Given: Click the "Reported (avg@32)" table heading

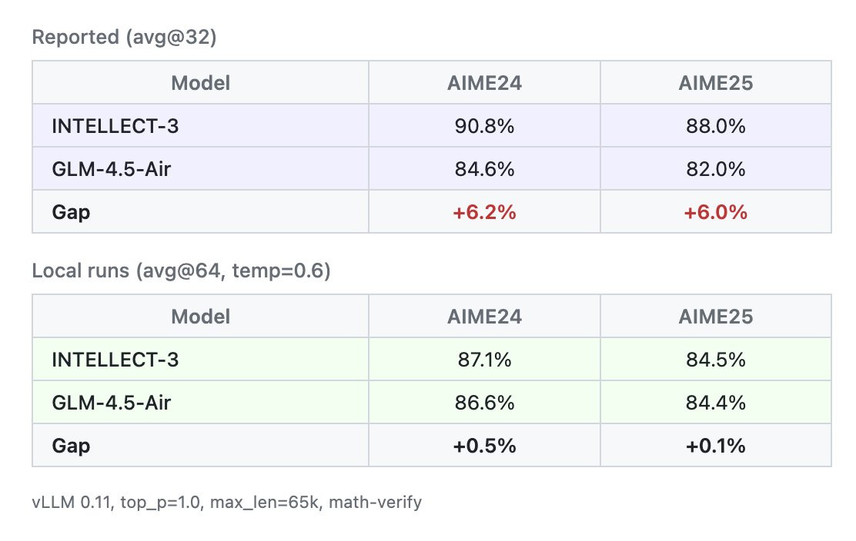Looking at the screenshot, I should click(124, 37).
